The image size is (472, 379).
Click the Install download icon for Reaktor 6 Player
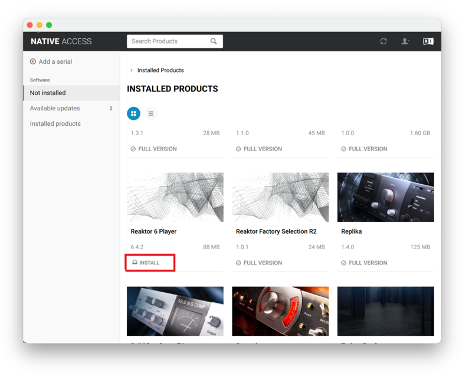[135, 263]
